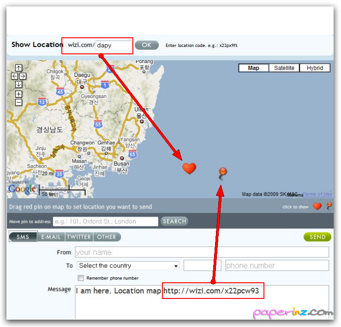Screen dimensions: 341x327
Task: Click the country code field beside the dropdown
Action: pos(202,265)
